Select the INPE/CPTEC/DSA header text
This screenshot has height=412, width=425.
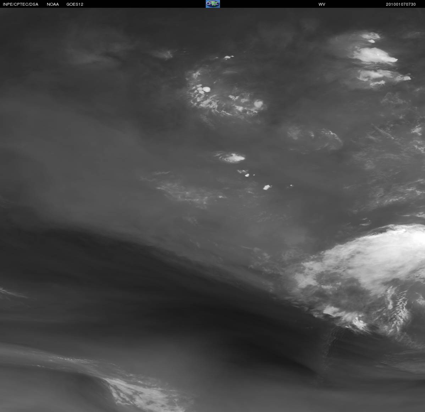tap(21, 4)
